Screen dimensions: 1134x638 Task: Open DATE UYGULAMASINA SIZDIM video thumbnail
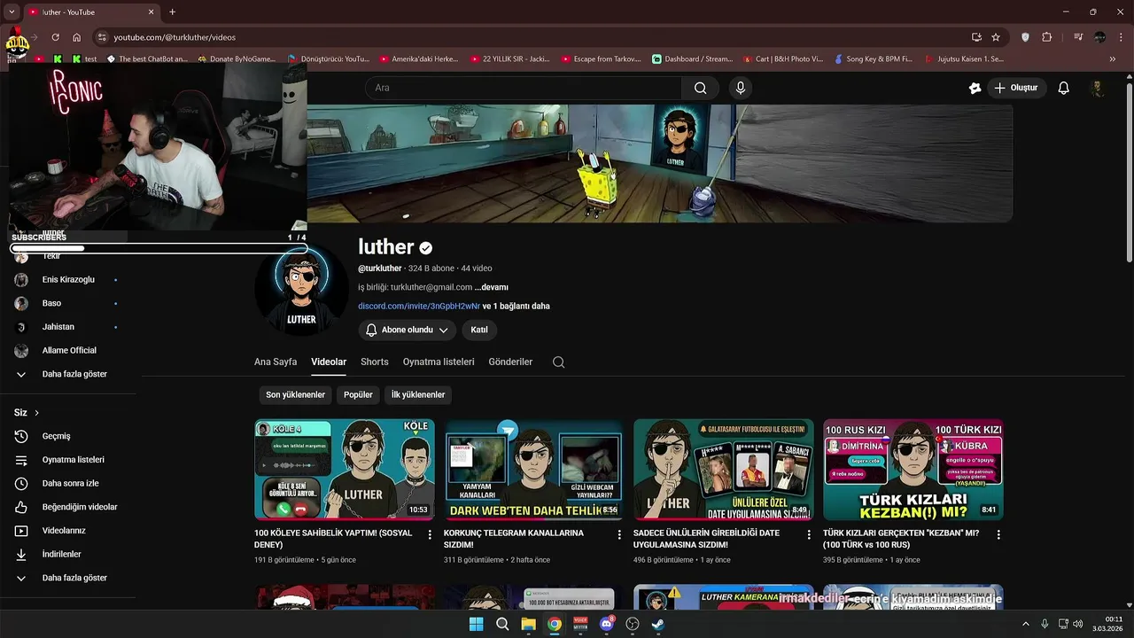724,470
